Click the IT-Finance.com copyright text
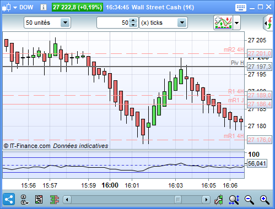The image size is (275, 209). point(27,146)
